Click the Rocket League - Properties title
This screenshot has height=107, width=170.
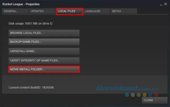21,4
